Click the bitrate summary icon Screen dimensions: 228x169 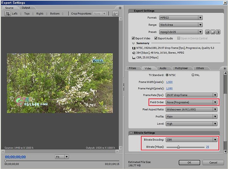(134, 57)
